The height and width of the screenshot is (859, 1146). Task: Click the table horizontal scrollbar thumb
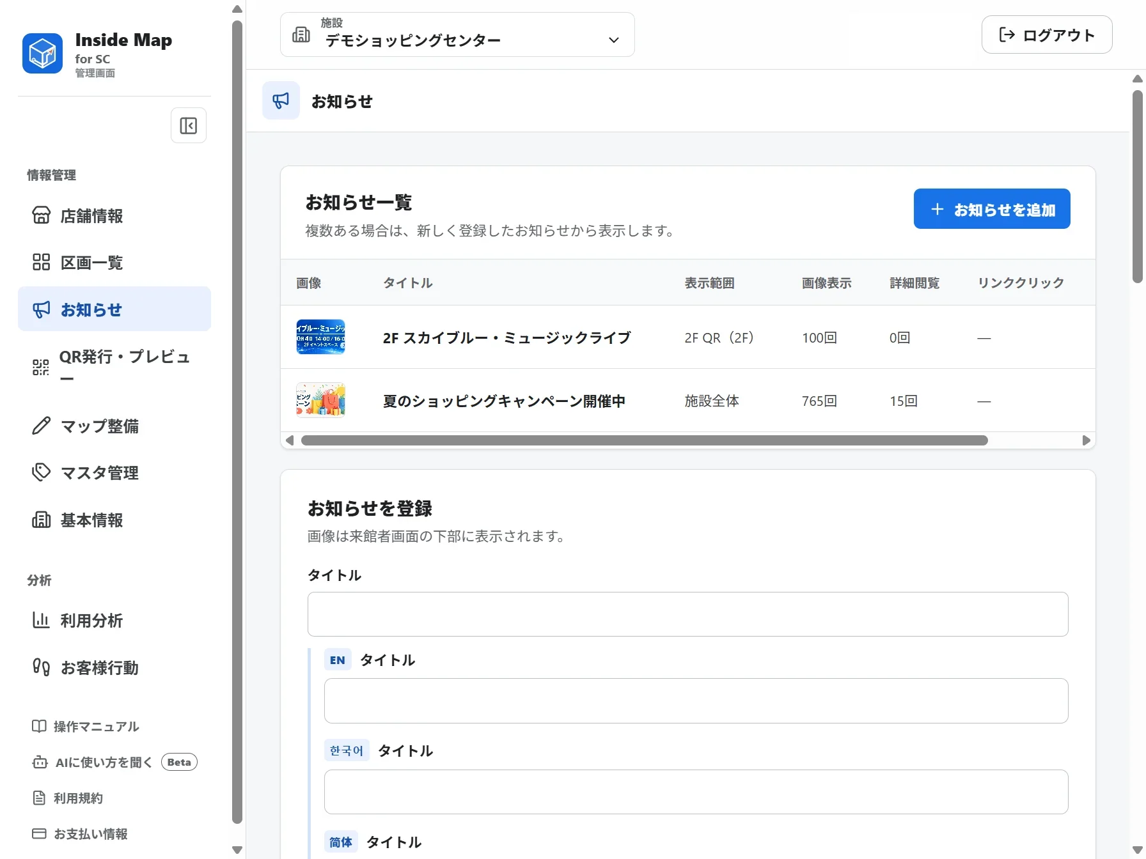click(x=645, y=440)
